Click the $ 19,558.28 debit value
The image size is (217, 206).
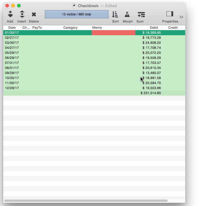(x=152, y=58)
